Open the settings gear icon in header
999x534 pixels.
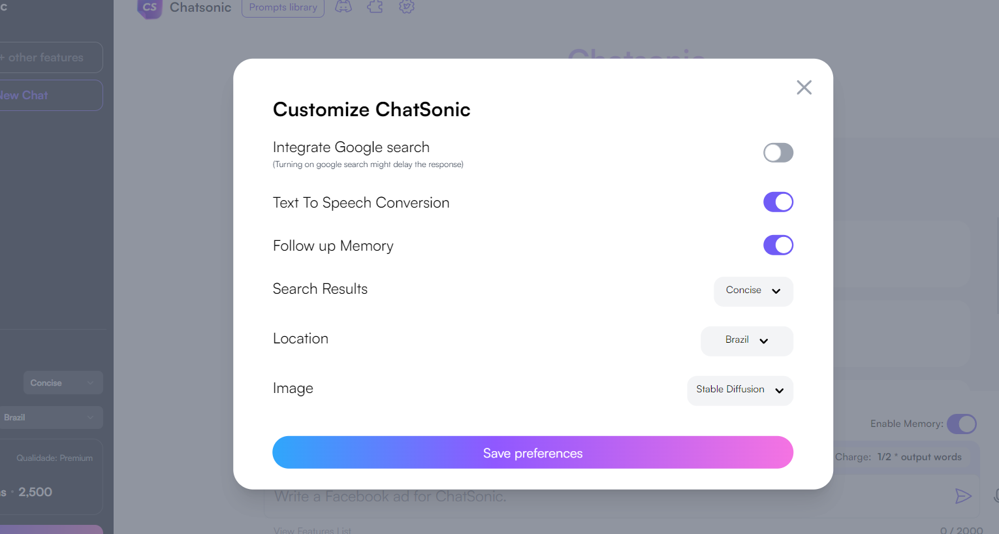click(407, 7)
